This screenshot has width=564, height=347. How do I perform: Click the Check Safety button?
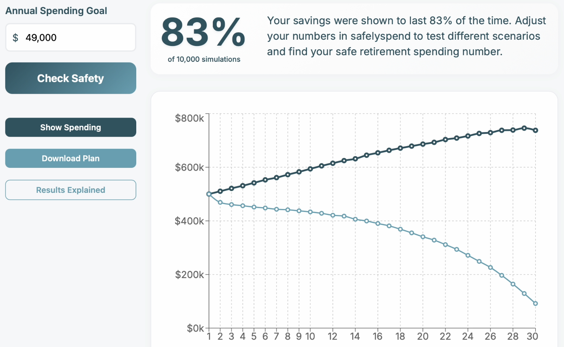point(70,78)
